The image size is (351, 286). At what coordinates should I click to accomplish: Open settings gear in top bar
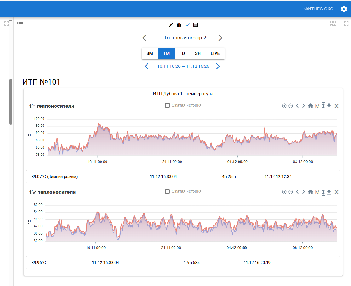pyautogui.click(x=344, y=9)
